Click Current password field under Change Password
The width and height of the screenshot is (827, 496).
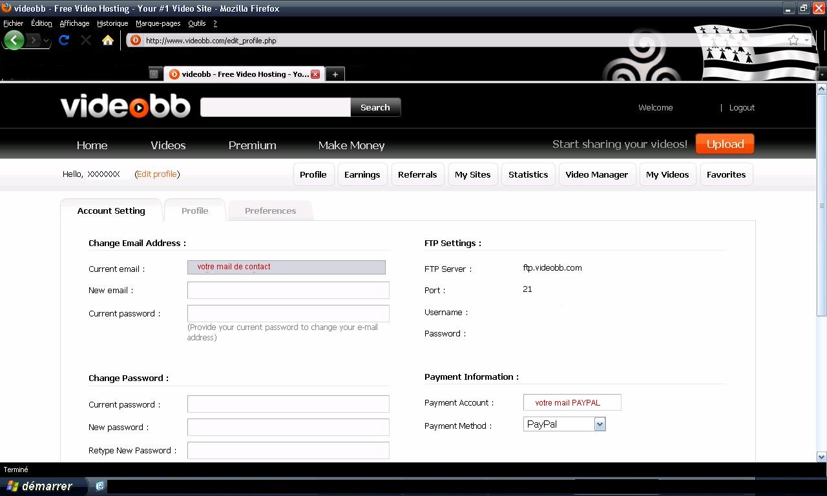[288, 404]
